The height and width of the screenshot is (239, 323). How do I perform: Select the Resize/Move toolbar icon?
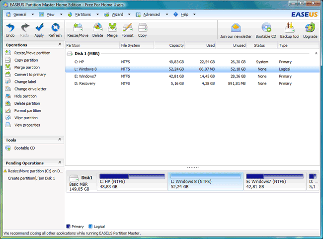[x=79, y=29]
